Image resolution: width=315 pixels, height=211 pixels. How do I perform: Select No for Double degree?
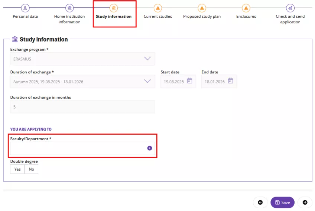(32, 169)
